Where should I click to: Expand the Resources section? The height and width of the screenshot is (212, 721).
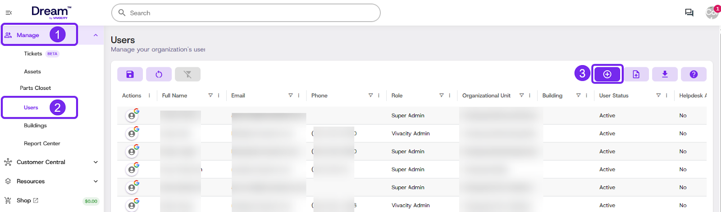(51, 181)
